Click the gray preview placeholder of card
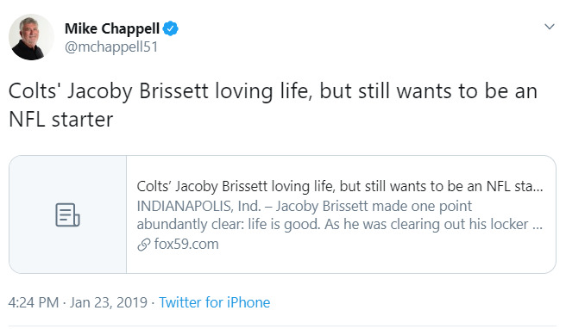Screen dimensions: 566x329 (x=68, y=214)
